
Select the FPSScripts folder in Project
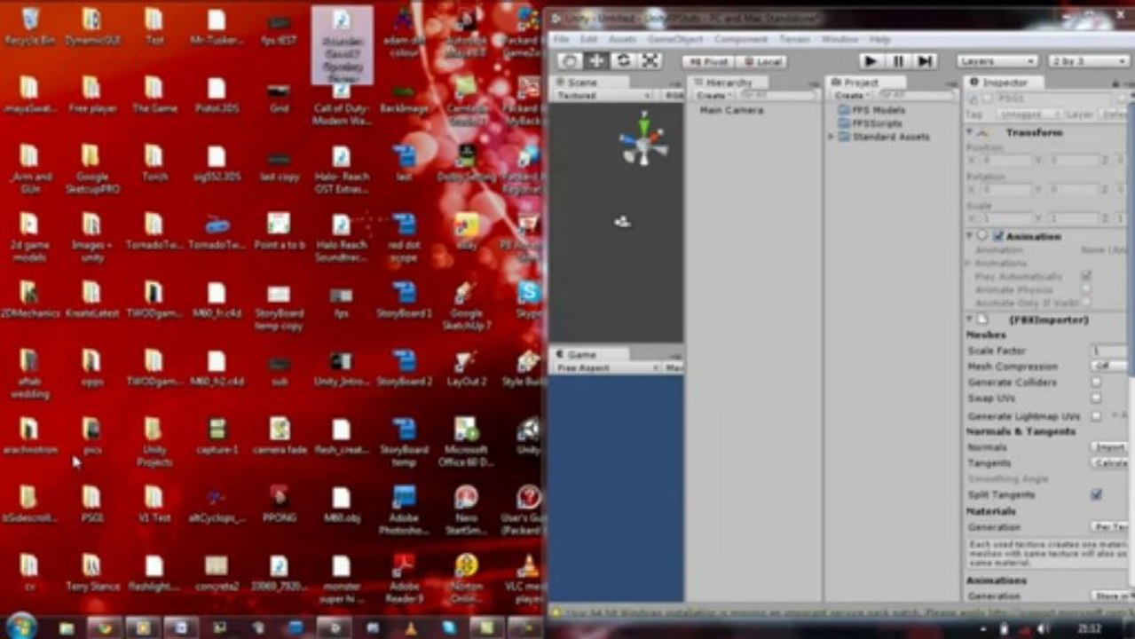(x=871, y=123)
